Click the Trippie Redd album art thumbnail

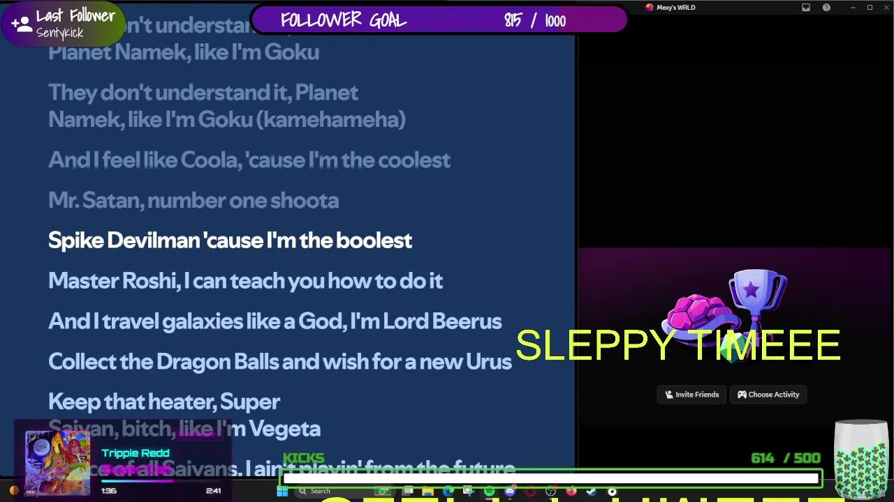pos(57,463)
